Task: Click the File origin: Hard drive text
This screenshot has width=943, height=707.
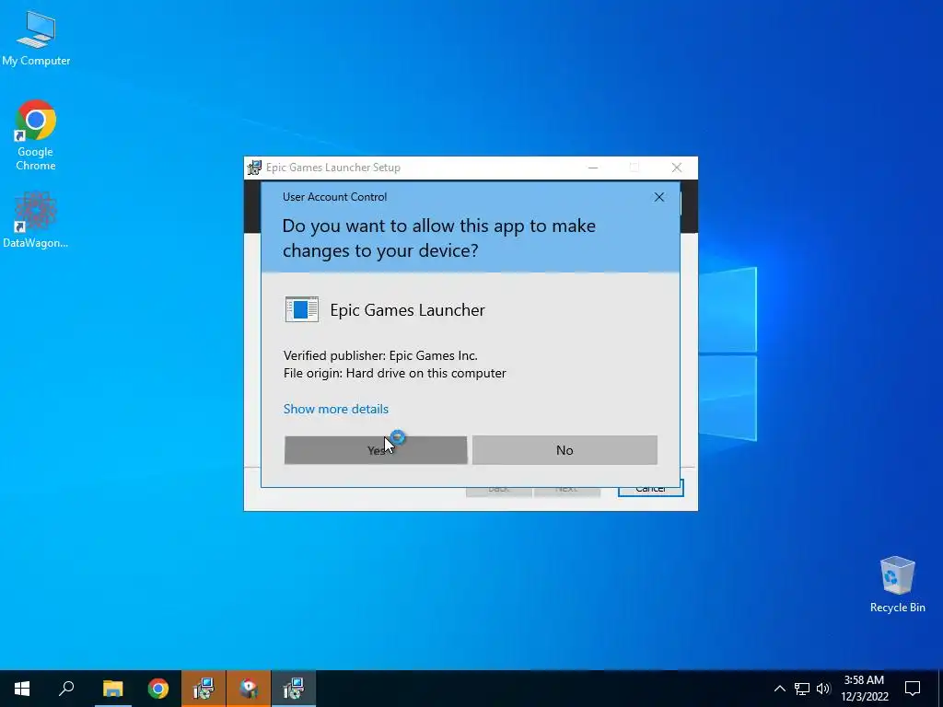Action: pos(394,374)
